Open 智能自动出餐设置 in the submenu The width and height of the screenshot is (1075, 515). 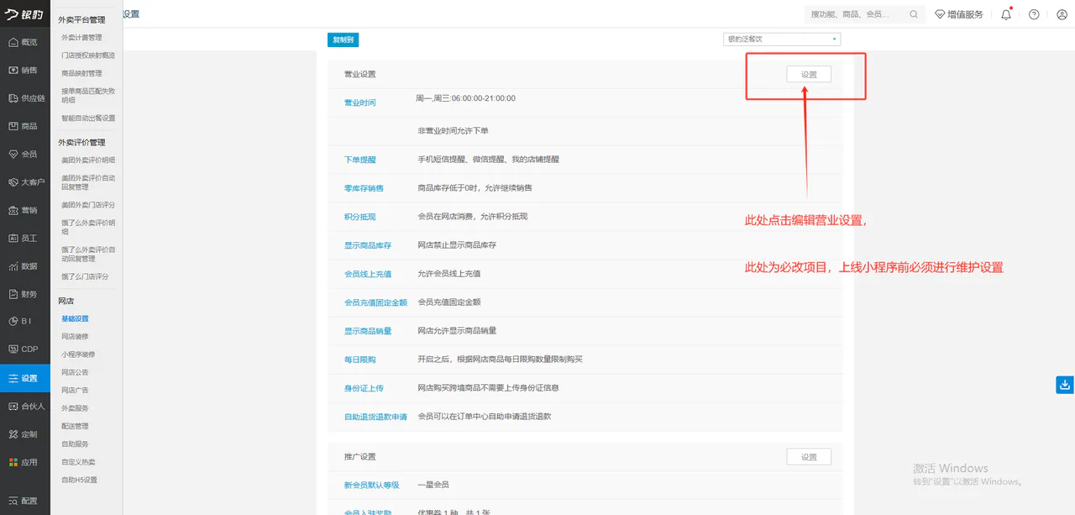point(88,118)
